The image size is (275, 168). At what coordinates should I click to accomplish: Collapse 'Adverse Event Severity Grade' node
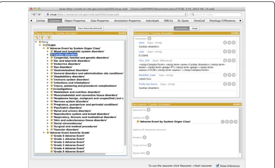pos(44,133)
